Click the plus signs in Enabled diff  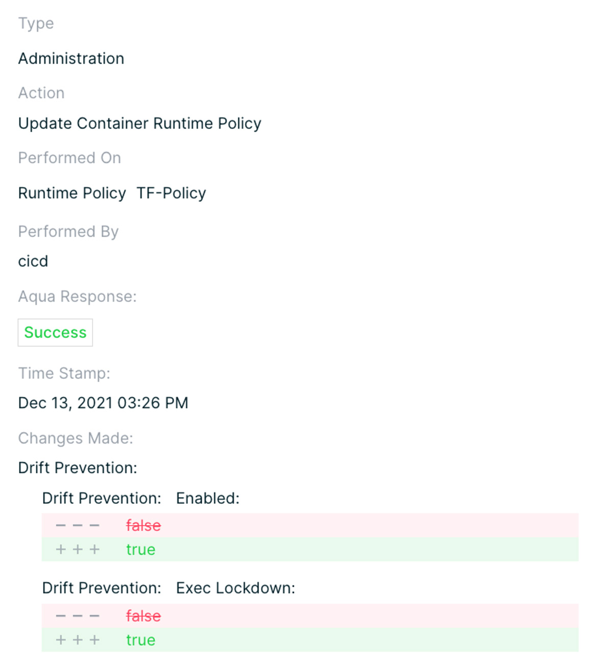(78, 549)
